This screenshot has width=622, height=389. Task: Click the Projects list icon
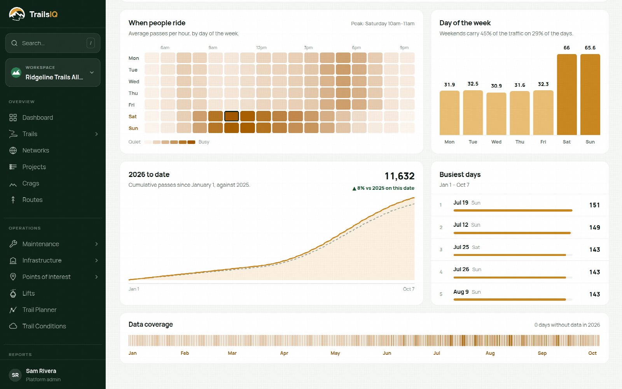coord(13,167)
